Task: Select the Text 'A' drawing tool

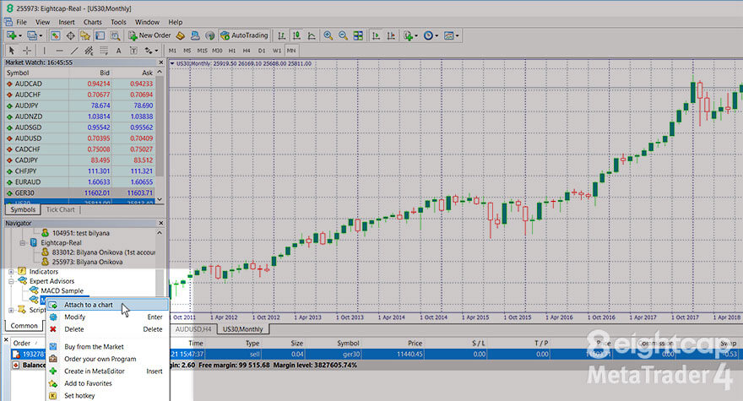Action: (118, 51)
